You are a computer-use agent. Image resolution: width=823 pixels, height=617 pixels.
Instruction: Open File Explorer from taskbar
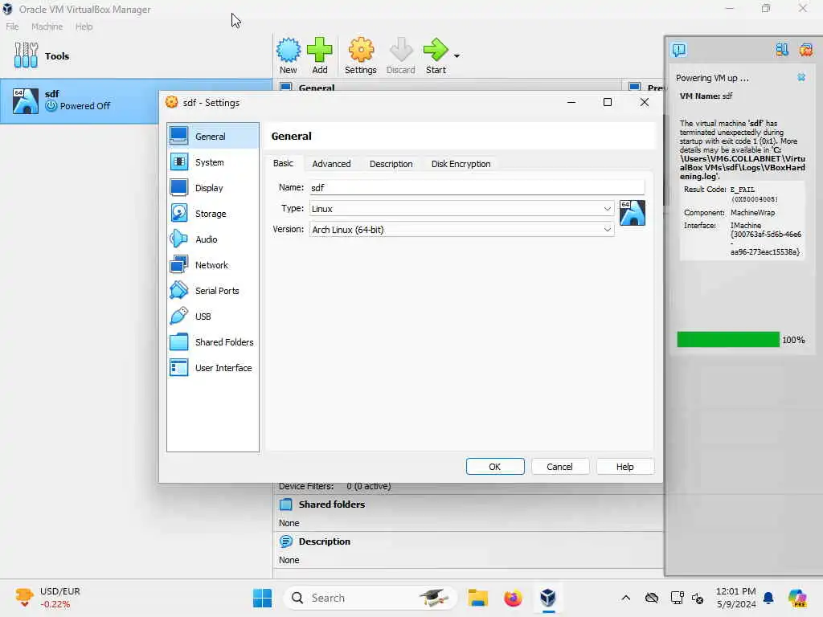click(477, 598)
